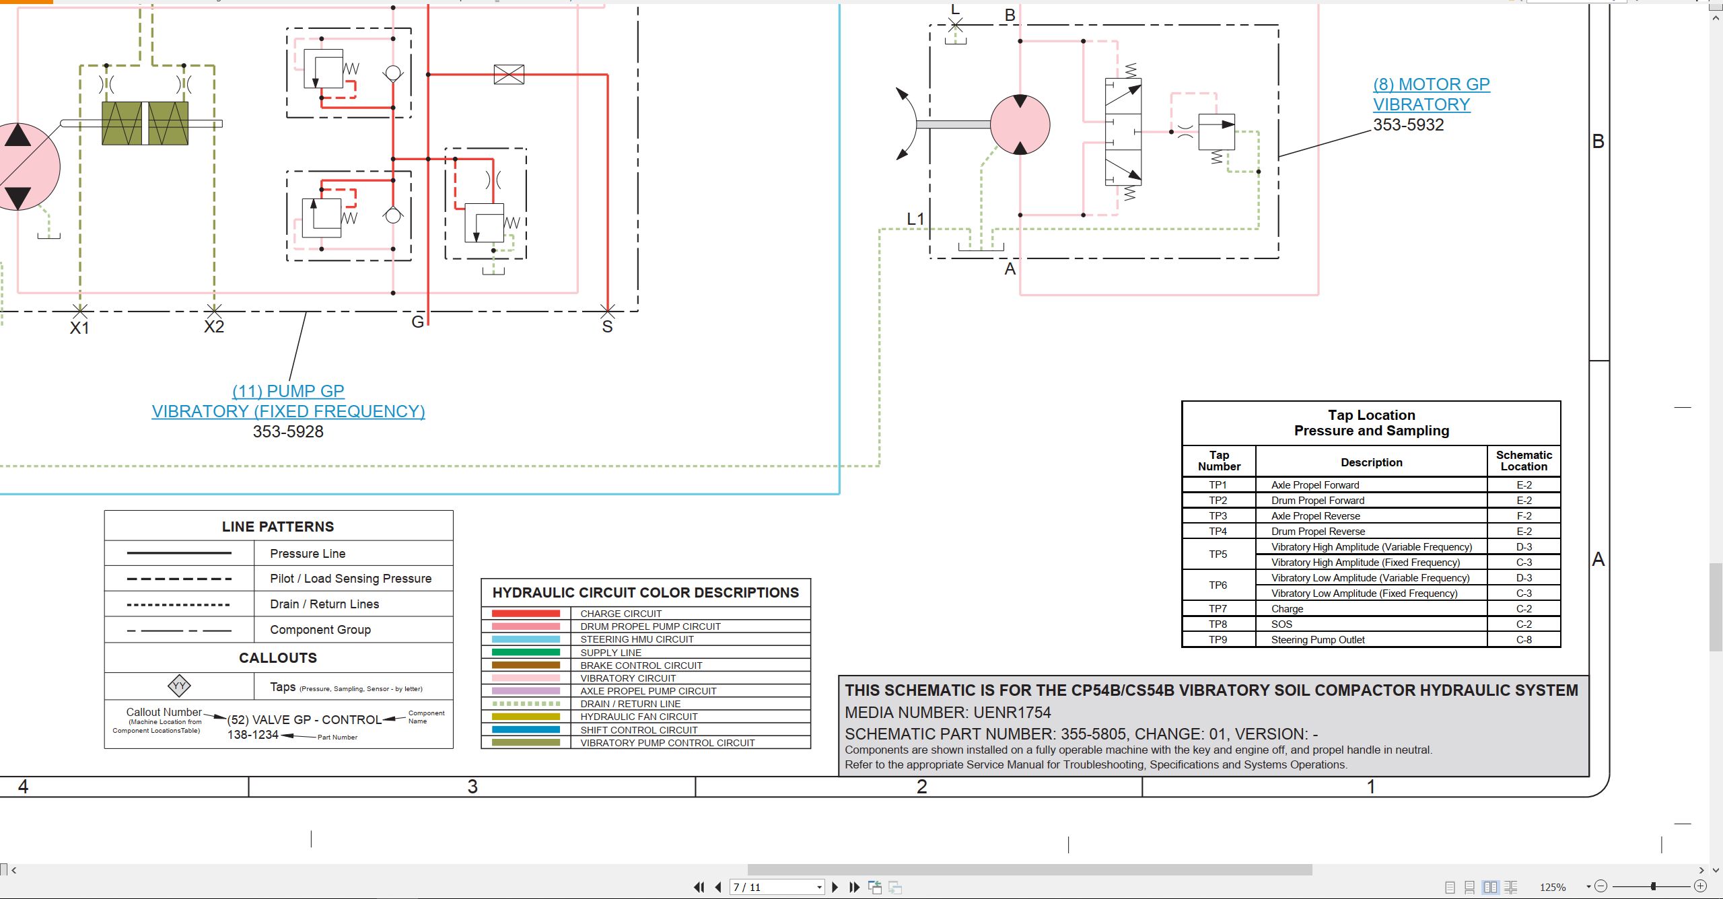Screen dimensions: 1723x899
Task: Click part number 353-5932
Action: tap(1409, 124)
